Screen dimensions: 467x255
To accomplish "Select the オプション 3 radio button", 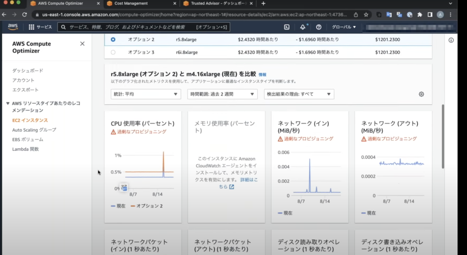I will (113, 52).
